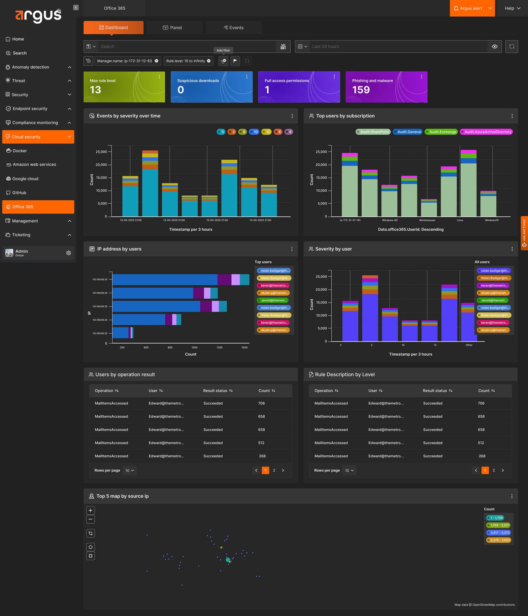Click the refresh button next to time range

pyautogui.click(x=511, y=47)
